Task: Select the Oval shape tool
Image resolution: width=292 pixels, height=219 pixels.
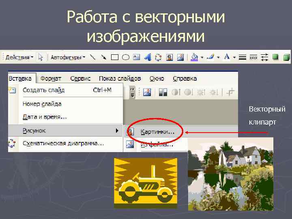Action: point(125,57)
